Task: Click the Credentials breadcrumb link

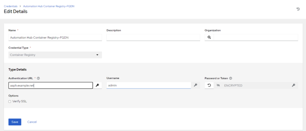Action: pyautogui.click(x=11, y=6)
